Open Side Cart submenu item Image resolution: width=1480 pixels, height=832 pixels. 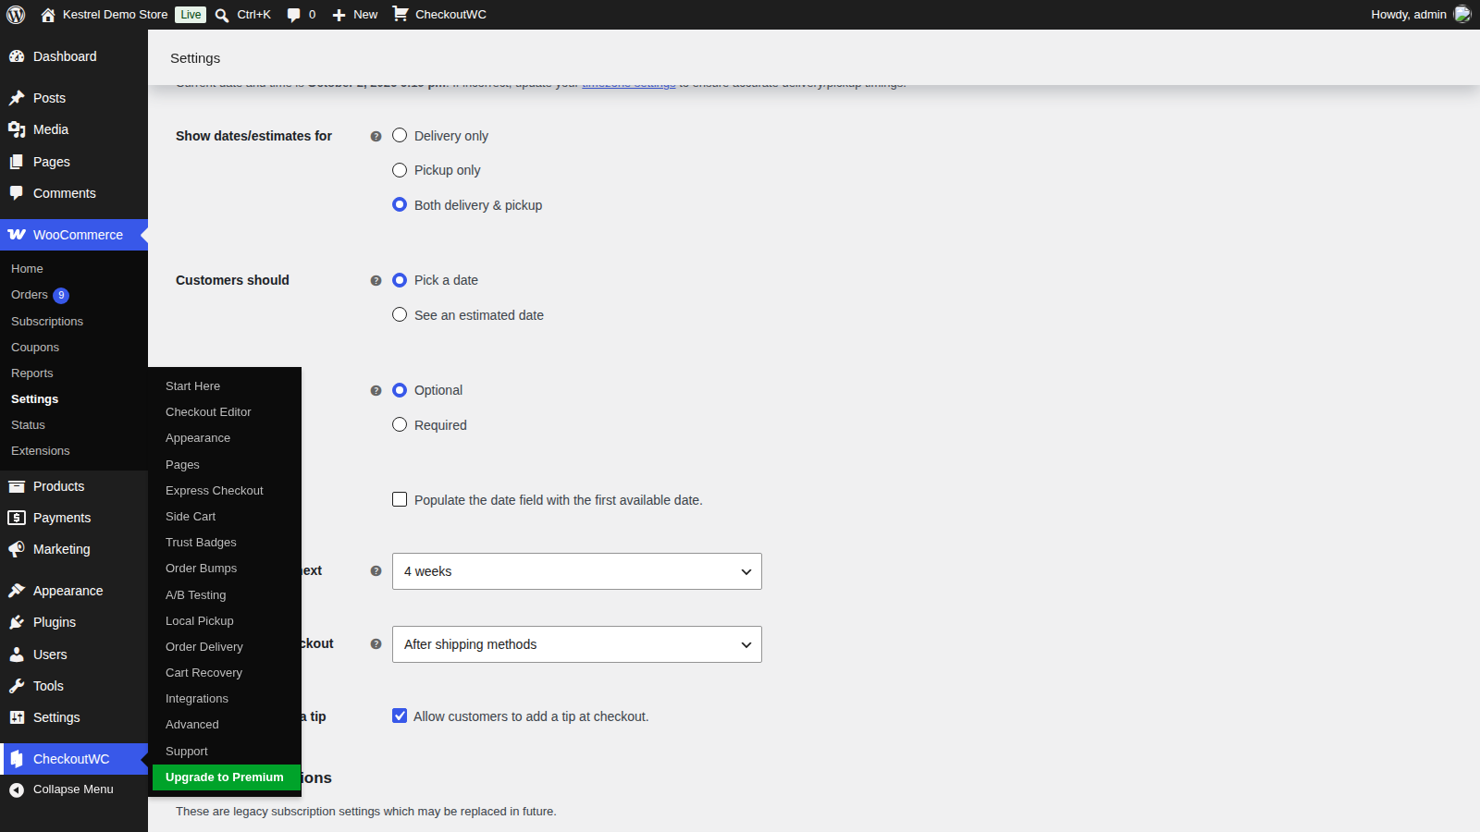pyautogui.click(x=191, y=517)
